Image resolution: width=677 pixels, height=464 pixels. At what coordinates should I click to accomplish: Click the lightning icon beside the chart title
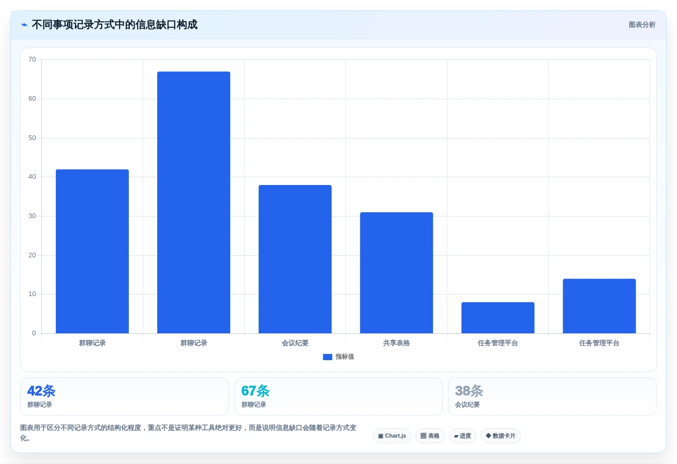pyautogui.click(x=24, y=25)
